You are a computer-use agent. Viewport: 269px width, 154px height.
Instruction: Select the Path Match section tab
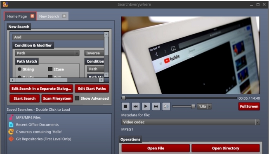pyautogui.click(x=27, y=61)
